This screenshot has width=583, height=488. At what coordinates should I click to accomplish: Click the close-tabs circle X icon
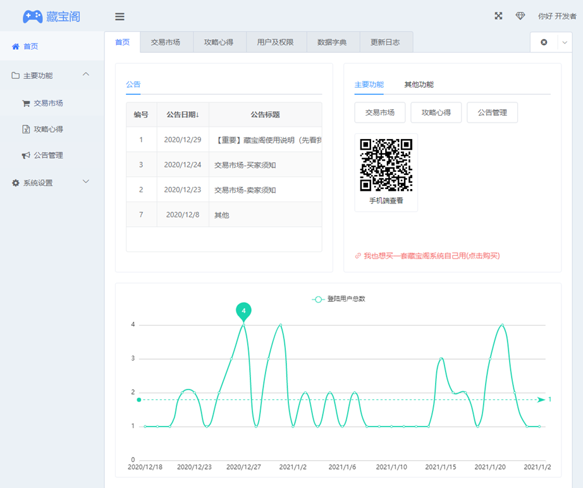coord(544,42)
